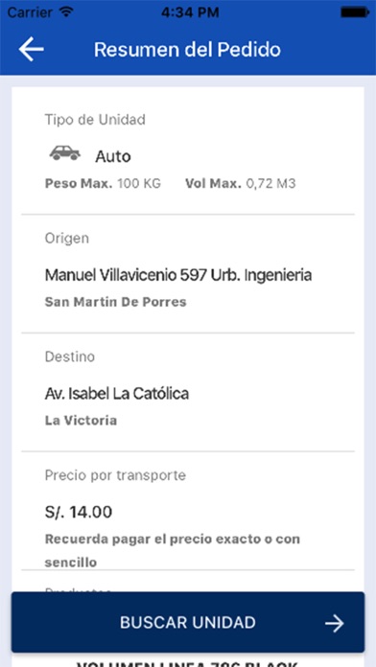Image resolution: width=376 pixels, height=667 pixels.
Task: Tap the back arrow icon
Action: point(31,49)
